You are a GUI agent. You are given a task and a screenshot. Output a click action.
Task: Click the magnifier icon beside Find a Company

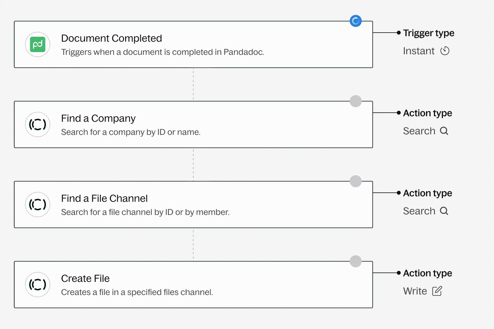pos(444,131)
